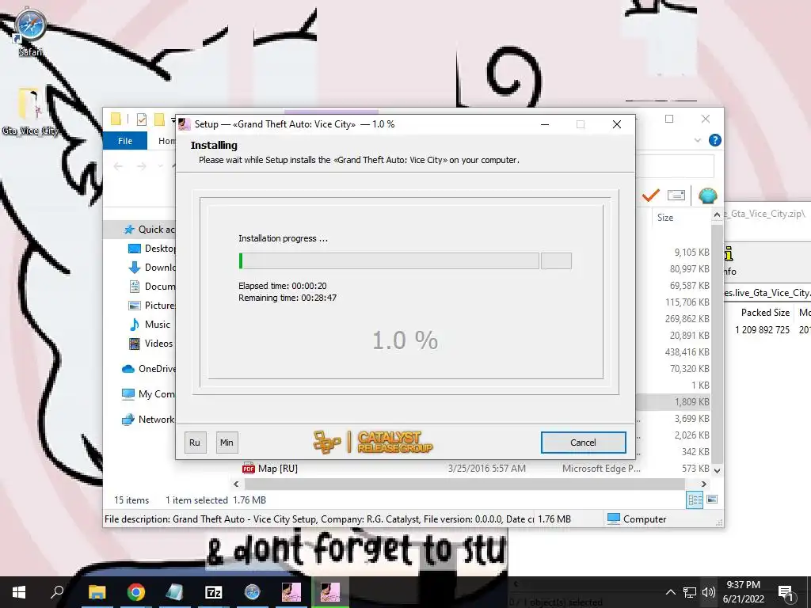
Task: Select OneDrive in the navigation pane
Action: [x=149, y=369]
